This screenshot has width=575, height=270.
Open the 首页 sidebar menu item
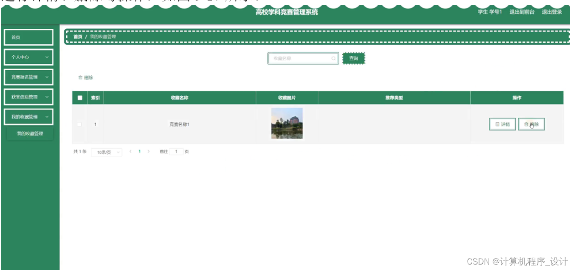28,37
